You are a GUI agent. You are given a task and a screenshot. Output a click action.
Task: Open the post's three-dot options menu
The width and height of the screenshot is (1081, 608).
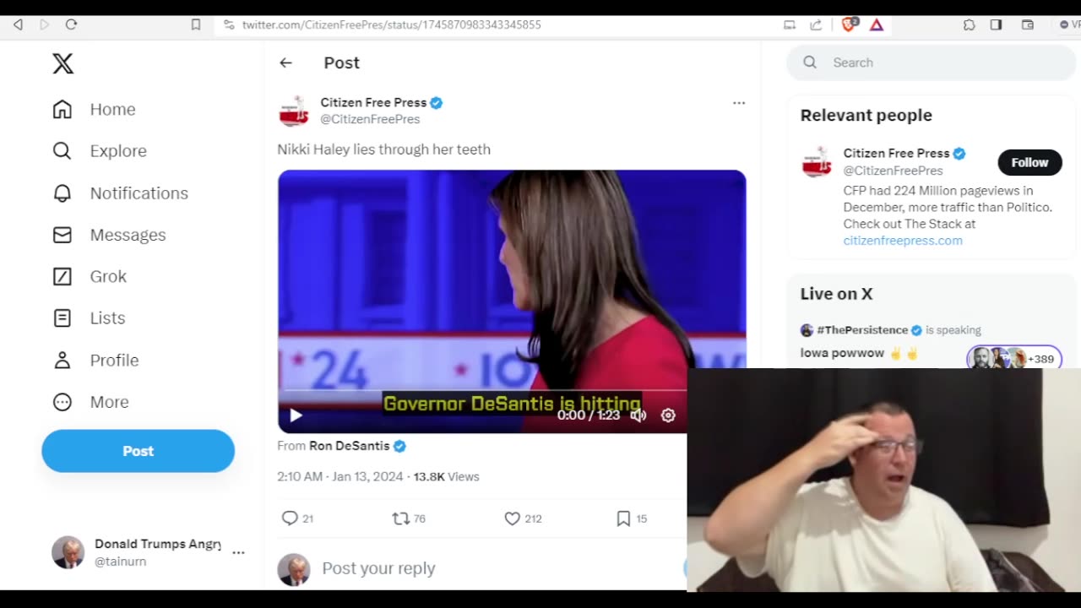739,103
